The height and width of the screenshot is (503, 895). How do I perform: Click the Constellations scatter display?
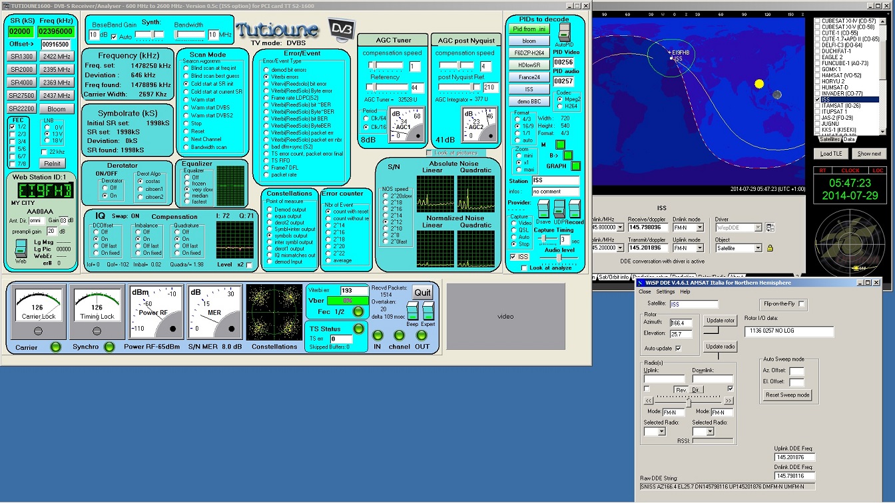(274, 312)
